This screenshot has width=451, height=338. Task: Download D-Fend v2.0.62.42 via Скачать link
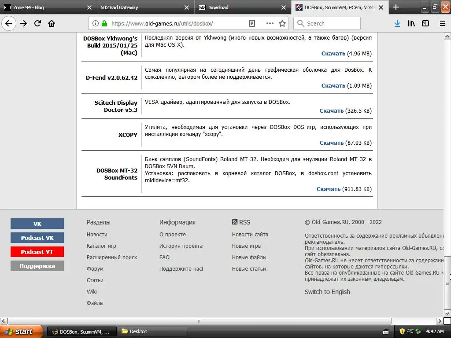[x=333, y=86]
